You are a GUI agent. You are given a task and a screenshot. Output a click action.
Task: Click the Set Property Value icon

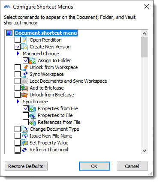point(24,143)
